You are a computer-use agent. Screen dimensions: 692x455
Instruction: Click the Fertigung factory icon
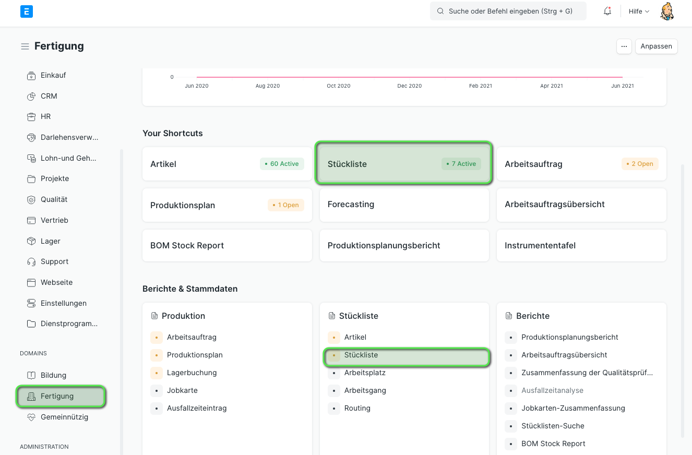tap(31, 396)
